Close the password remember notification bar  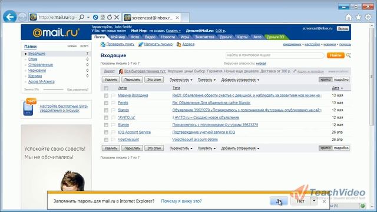(324, 201)
